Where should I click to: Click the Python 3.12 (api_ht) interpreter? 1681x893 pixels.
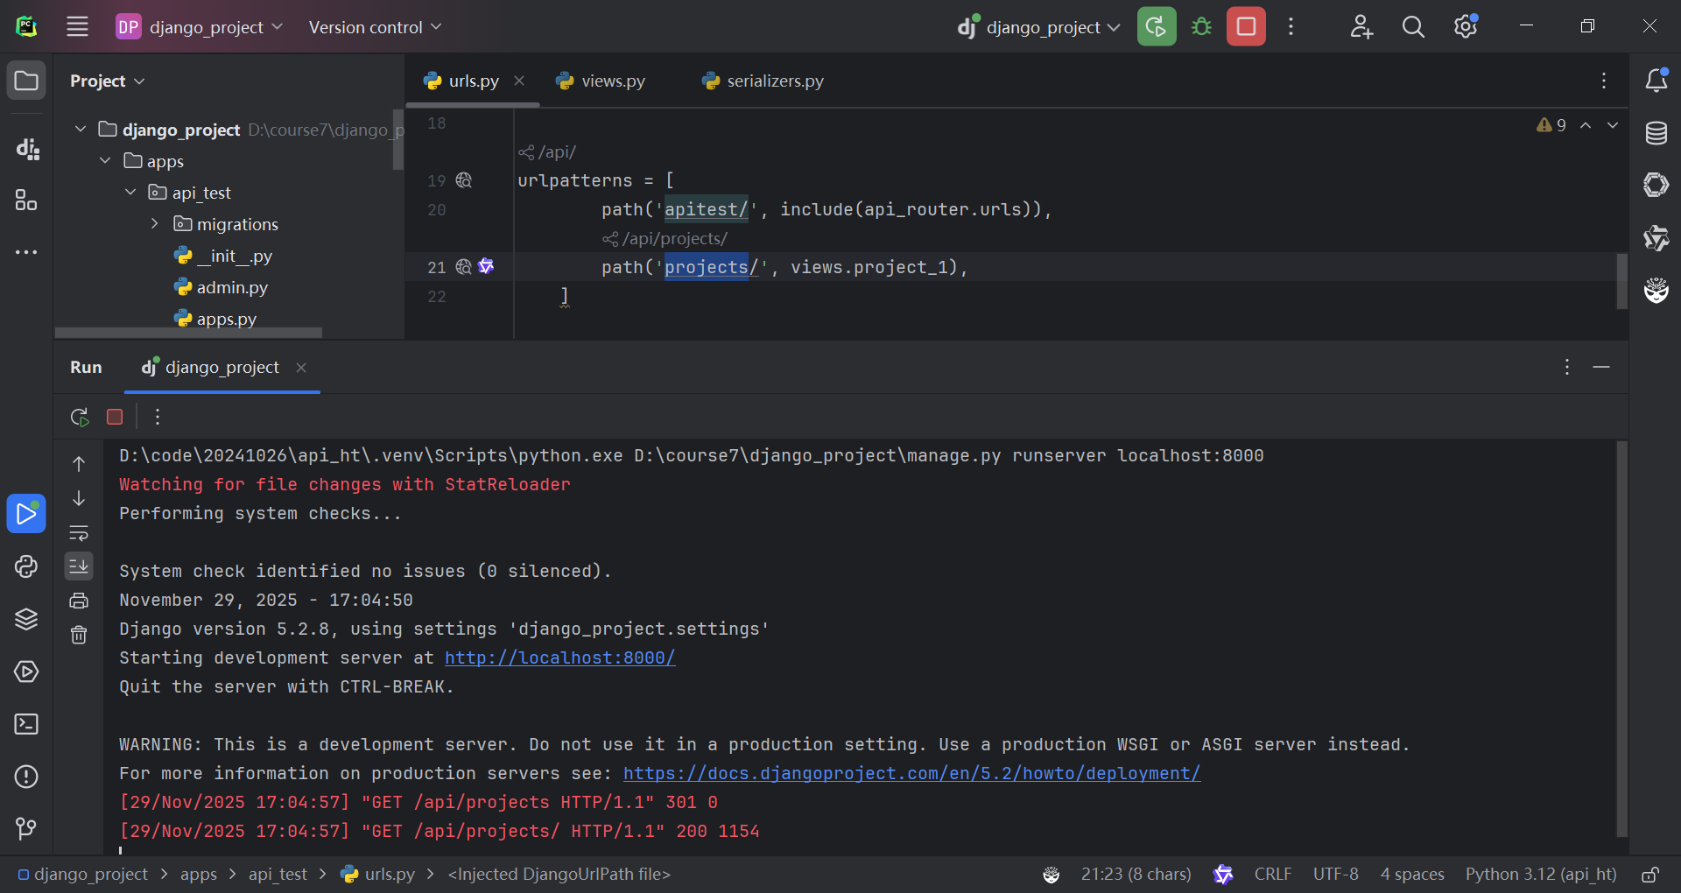click(1541, 875)
